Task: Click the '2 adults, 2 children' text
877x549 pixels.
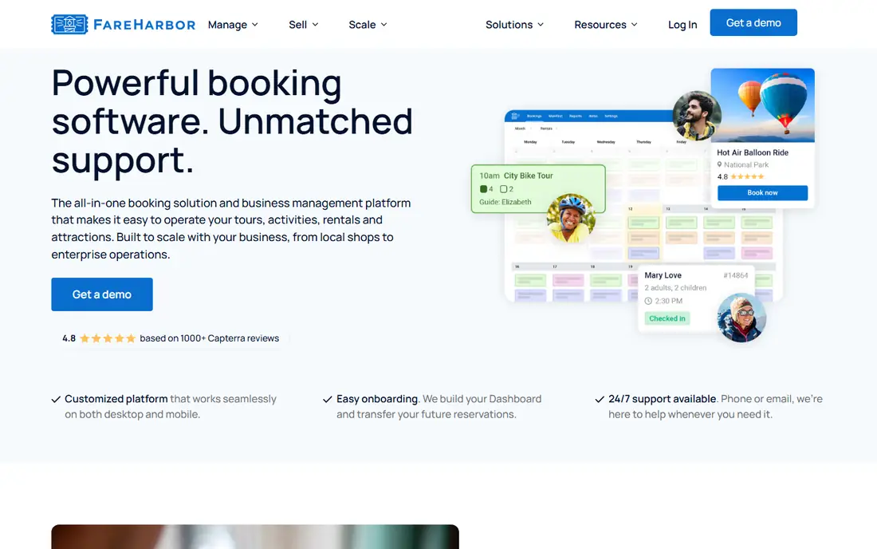Action: (x=675, y=287)
